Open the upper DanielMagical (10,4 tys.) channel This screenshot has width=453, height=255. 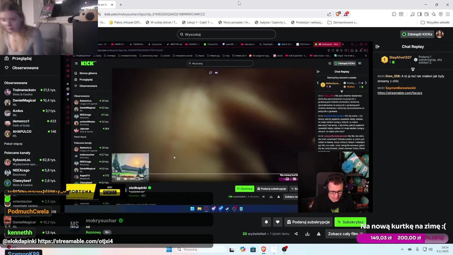click(30, 102)
